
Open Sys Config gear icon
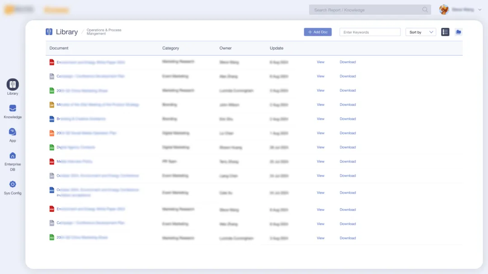13,184
